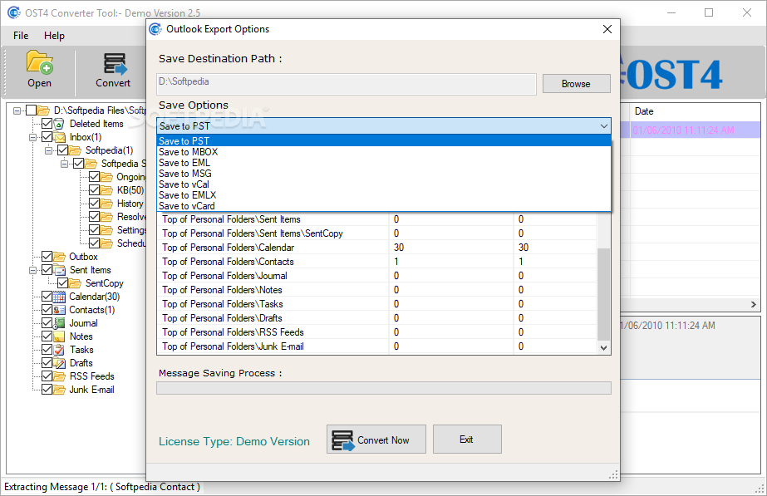Screen dimensions: 767x496
Task: Select 'Top of Personal Folders\Contacts' row
Action: click(x=376, y=262)
